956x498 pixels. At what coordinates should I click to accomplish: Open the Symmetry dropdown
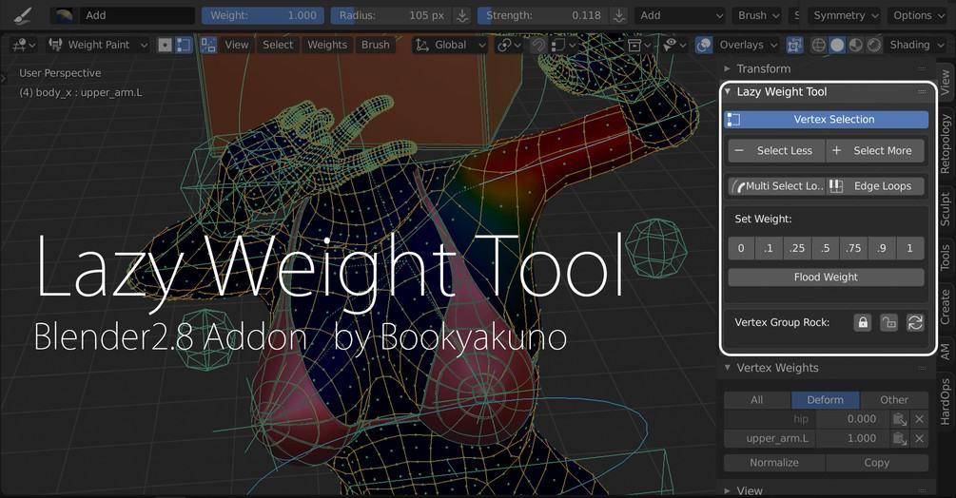[x=844, y=15]
